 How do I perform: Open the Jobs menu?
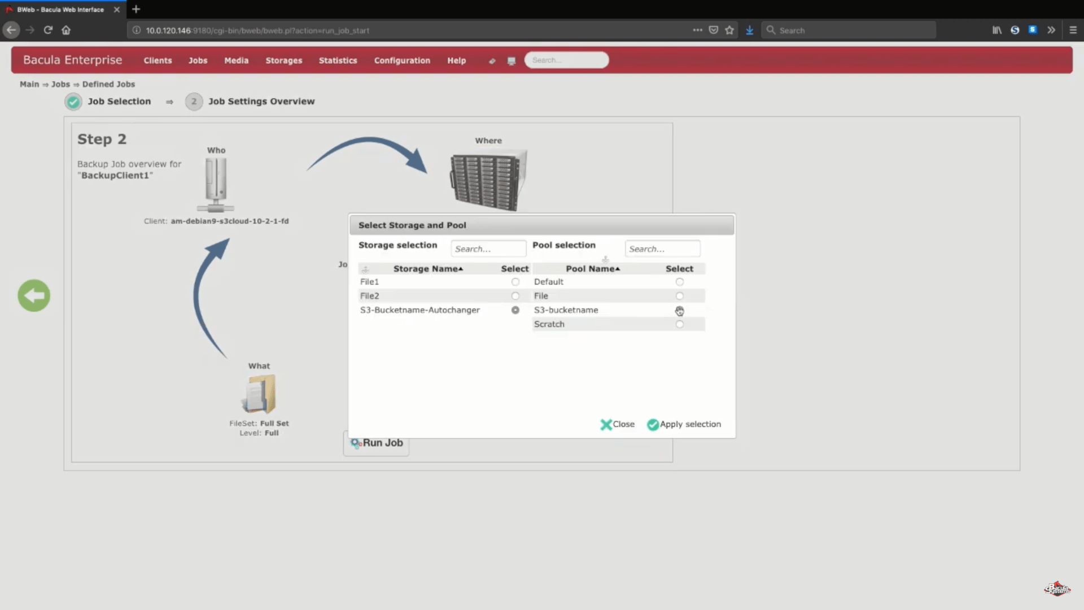[198, 60]
